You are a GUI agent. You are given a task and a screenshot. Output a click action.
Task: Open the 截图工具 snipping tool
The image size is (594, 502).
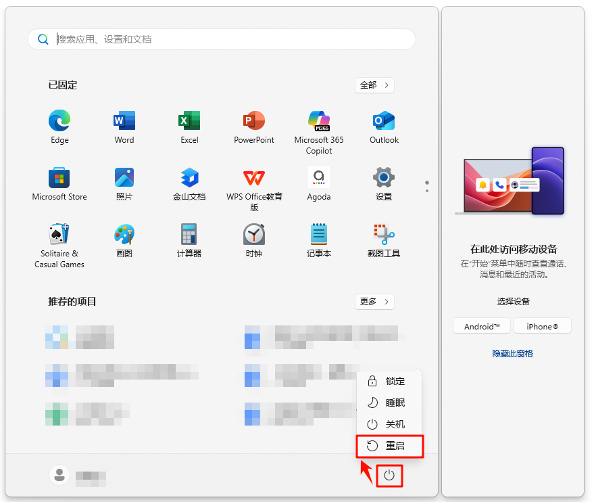pos(384,235)
